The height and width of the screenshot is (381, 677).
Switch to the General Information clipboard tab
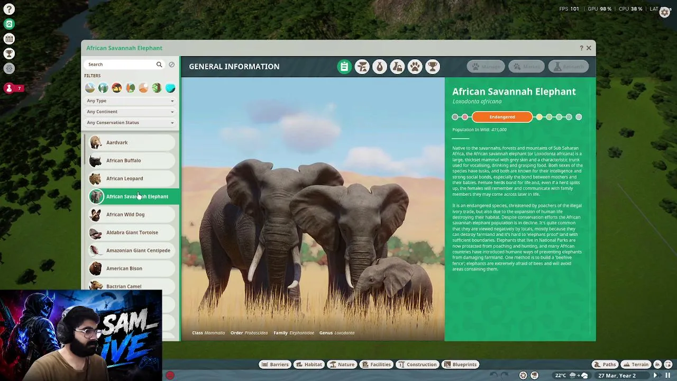pos(344,67)
